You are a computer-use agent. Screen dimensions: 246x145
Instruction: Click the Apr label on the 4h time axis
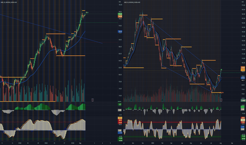point(182,143)
